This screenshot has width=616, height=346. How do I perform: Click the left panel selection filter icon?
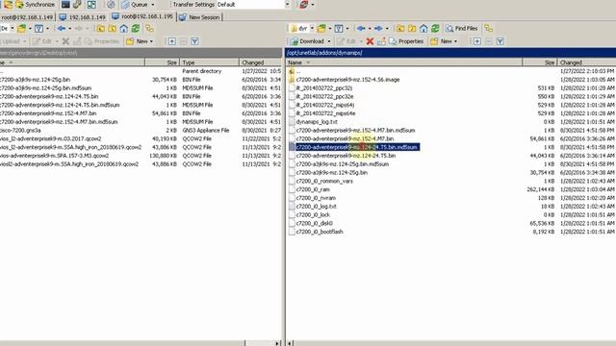coord(194,41)
